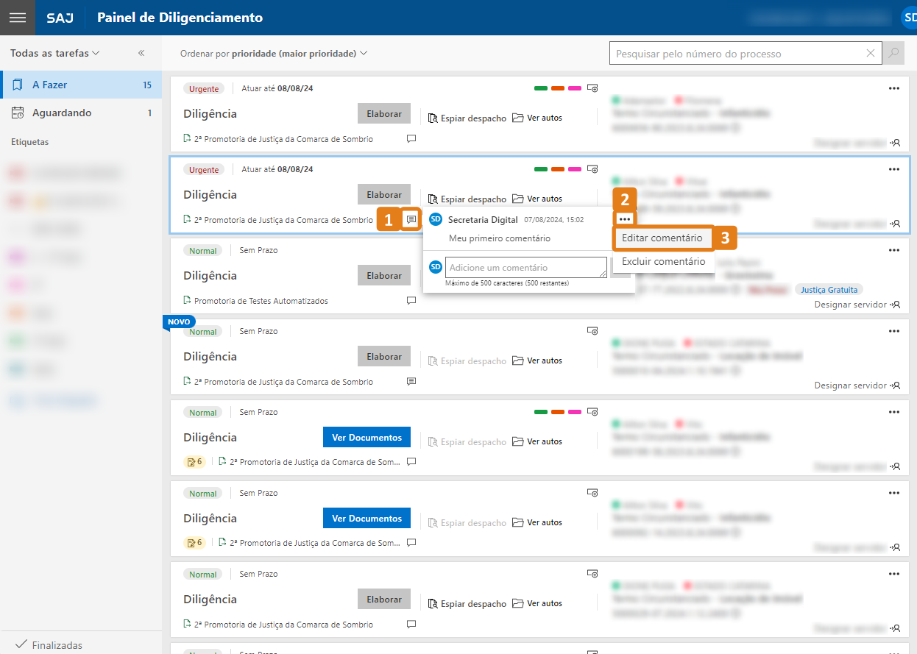Click the first Ver Documentos button

click(367, 437)
